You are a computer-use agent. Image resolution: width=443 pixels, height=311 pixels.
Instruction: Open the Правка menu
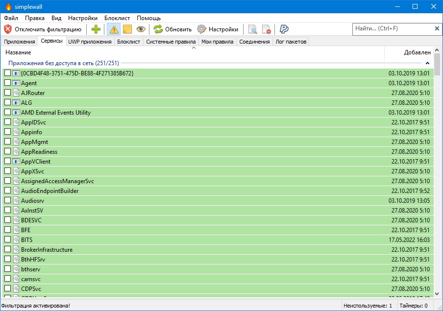pyautogui.click(x=35, y=18)
